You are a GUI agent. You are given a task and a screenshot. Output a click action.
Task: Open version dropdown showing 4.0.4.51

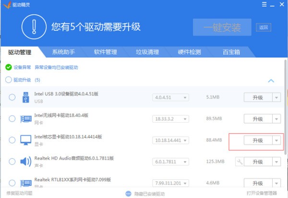pos(170,97)
